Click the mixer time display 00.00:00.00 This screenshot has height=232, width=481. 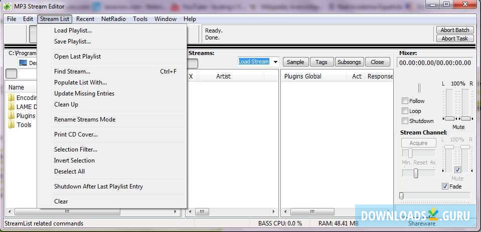coord(435,63)
